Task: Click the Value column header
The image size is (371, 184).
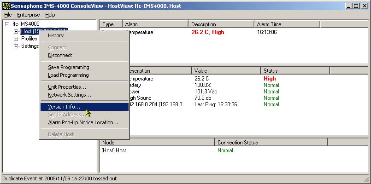Action: click(x=226, y=71)
